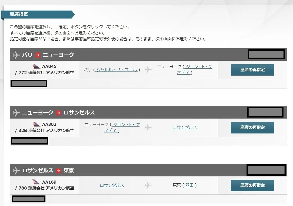Screen dimensions: 293x206
Task: Click the 東京 heading text in last segment
Action: 69,171
